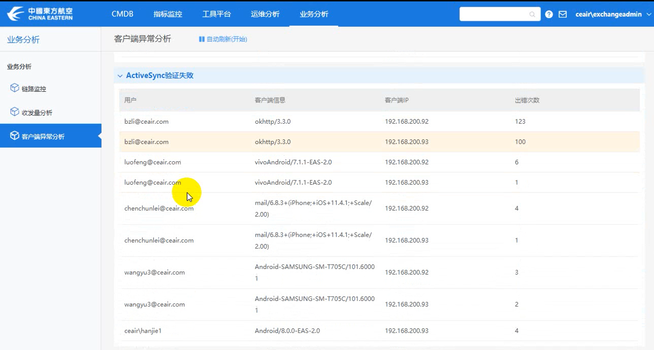
Task: Click wangyu3@ceair.com in the 2-errors row
Action: tap(155, 304)
